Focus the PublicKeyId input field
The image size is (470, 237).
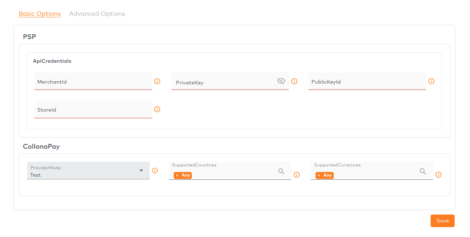(x=367, y=81)
